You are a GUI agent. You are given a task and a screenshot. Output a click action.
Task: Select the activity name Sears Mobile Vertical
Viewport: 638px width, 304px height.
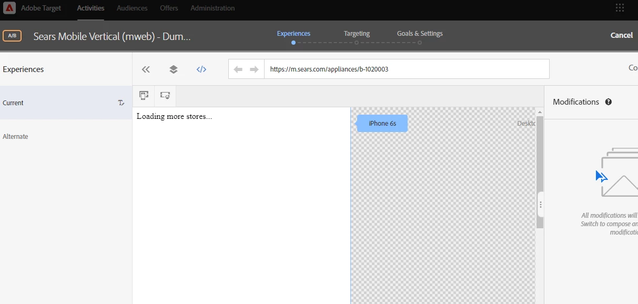click(x=112, y=36)
